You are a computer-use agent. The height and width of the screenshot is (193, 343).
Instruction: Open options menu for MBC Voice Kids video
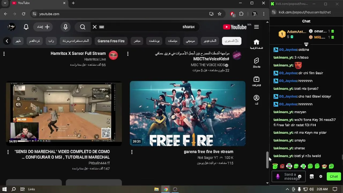coord(128,54)
